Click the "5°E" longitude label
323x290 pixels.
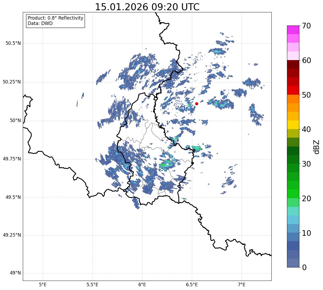pyautogui.click(x=43, y=285)
